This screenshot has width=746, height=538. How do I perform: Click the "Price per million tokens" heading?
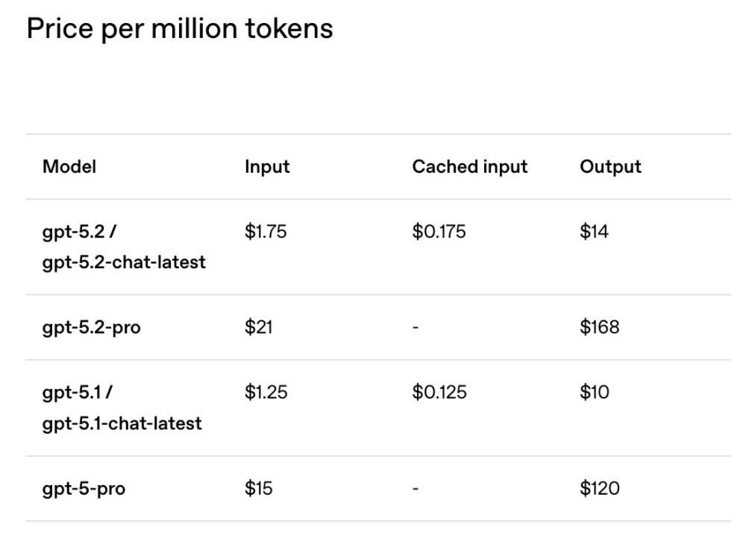pos(179,29)
